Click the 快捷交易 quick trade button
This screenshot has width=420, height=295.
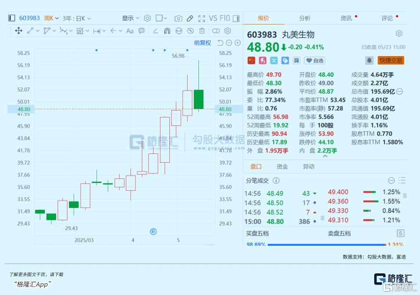coord(391,60)
